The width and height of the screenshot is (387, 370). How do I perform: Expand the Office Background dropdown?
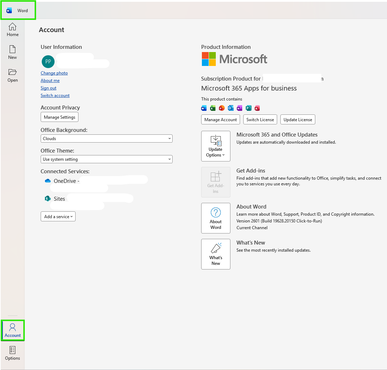pyautogui.click(x=107, y=138)
